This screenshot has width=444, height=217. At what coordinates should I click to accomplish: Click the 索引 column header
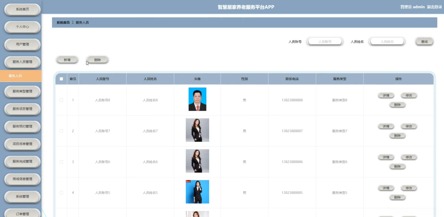click(x=73, y=79)
